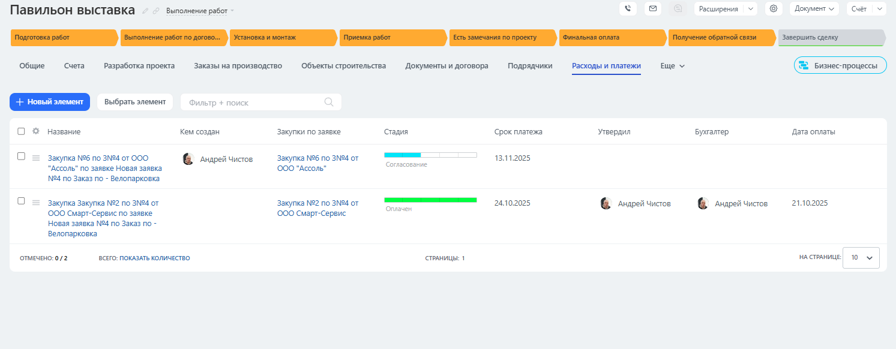Tick the checkbox for the Закупка №6 row
Screen dimensions: 896x349
point(22,157)
